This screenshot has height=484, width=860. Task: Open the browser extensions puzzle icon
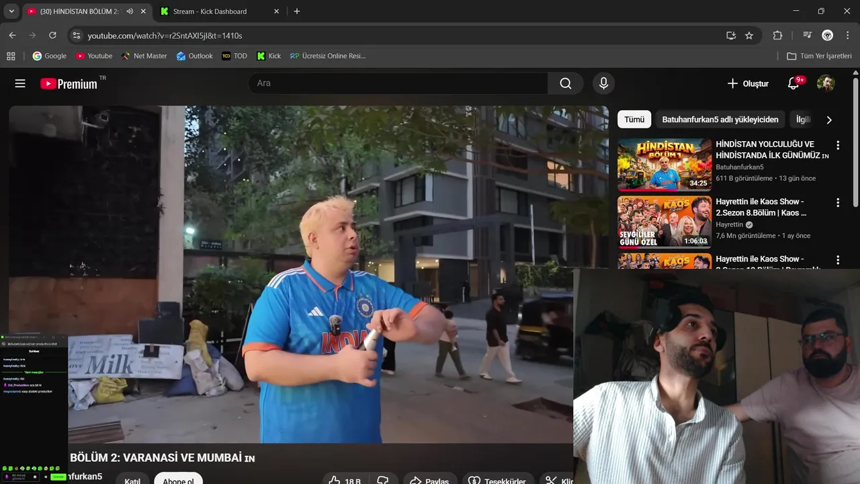[x=778, y=35]
